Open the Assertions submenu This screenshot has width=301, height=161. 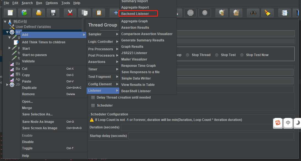pos(103,62)
